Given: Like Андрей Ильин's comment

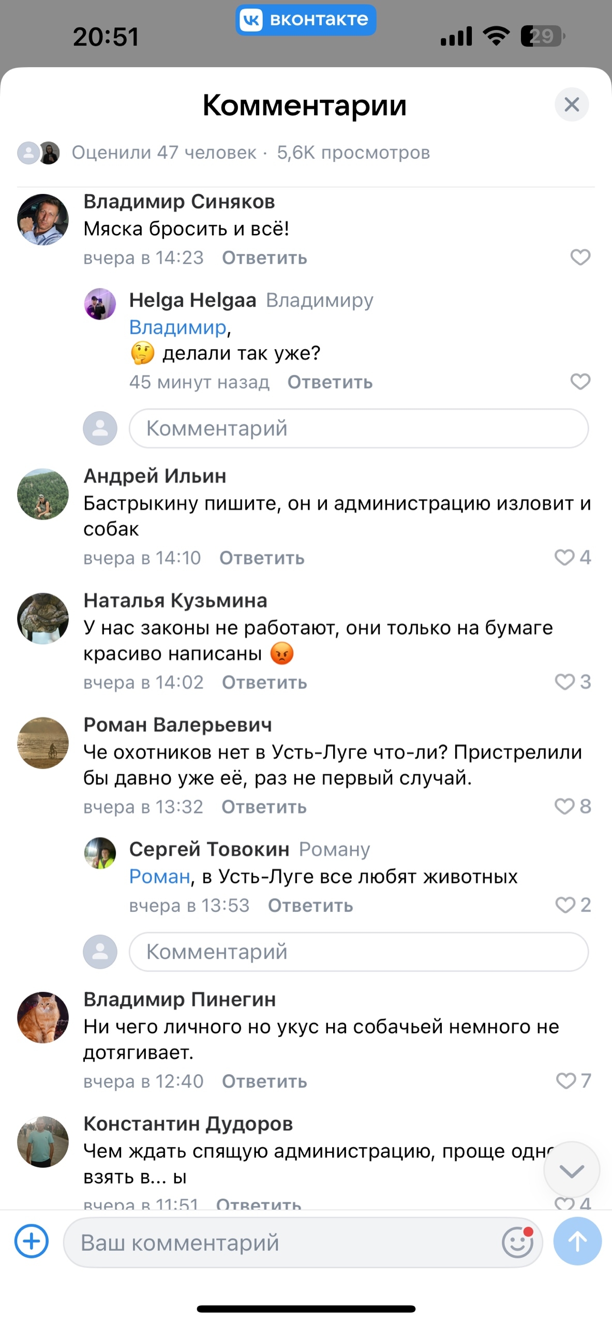Looking at the screenshot, I should coord(564,558).
